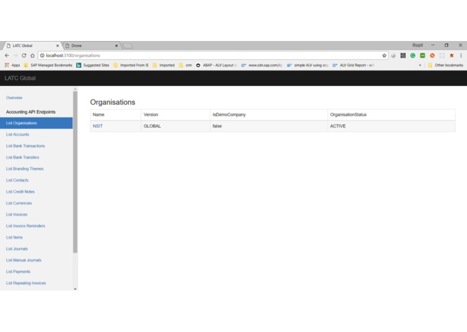
Task: Reload the page with refresh icon
Action: (x=24, y=55)
